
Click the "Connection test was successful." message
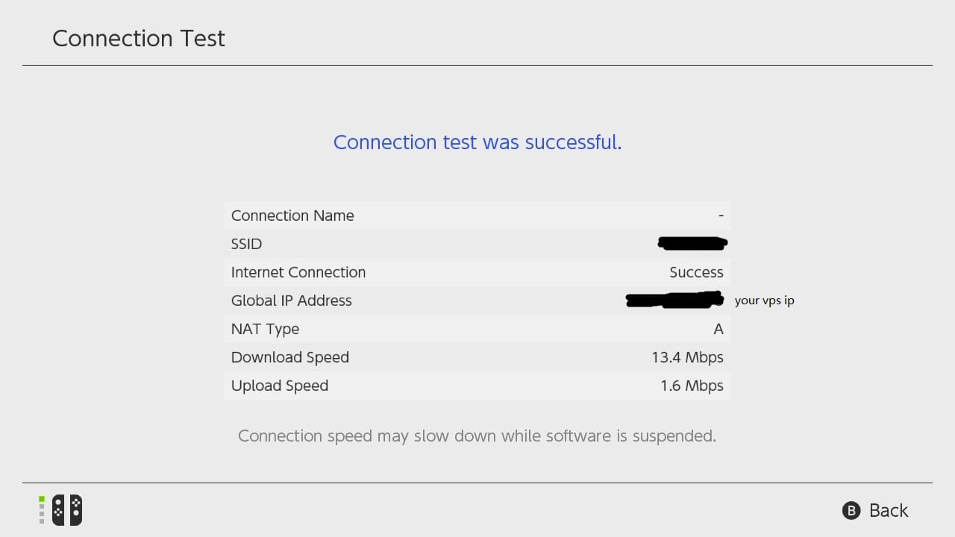(x=477, y=142)
